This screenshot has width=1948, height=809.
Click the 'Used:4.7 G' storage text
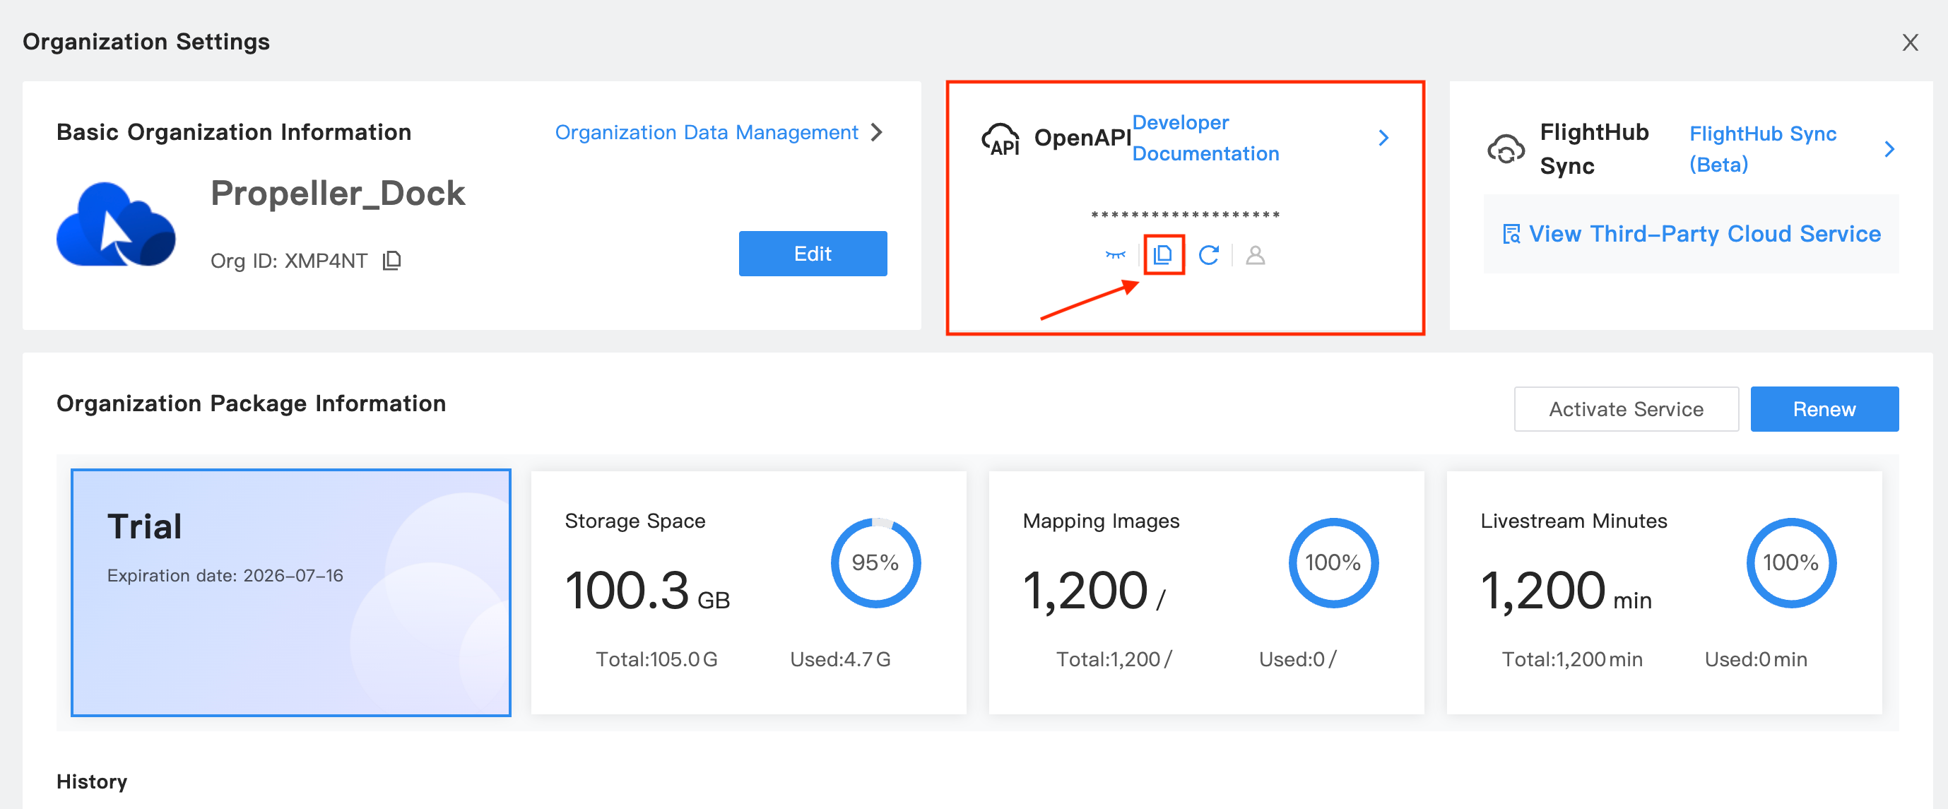click(x=840, y=659)
